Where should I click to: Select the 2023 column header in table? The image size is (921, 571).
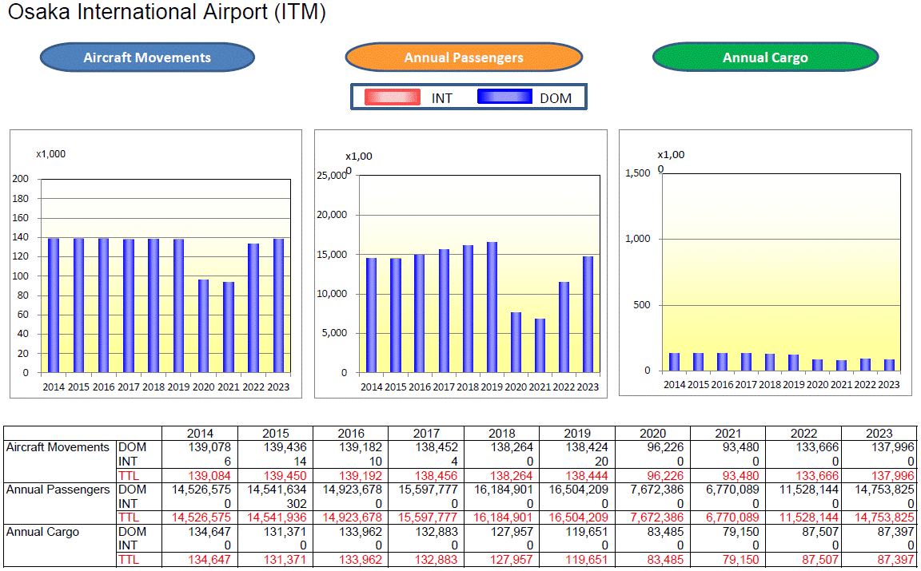click(x=879, y=433)
